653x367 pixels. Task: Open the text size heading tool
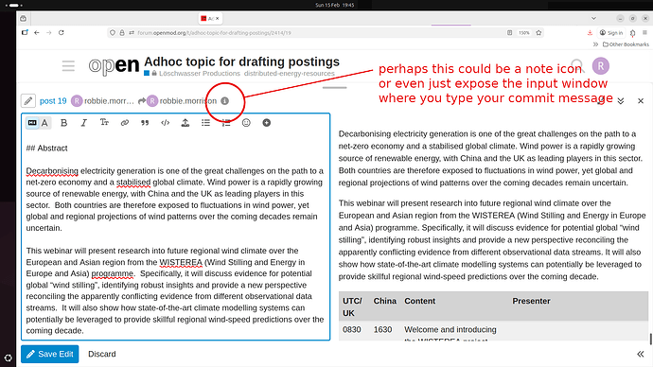tap(104, 123)
